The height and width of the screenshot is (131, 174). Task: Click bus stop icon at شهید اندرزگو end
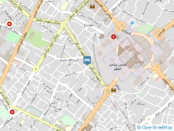point(104,86)
